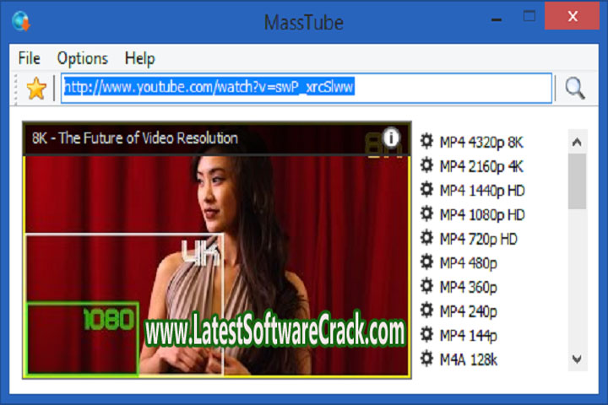608x405 pixels.
Task: Click the 8K video preview thumbnail
Action: click(216, 253)
